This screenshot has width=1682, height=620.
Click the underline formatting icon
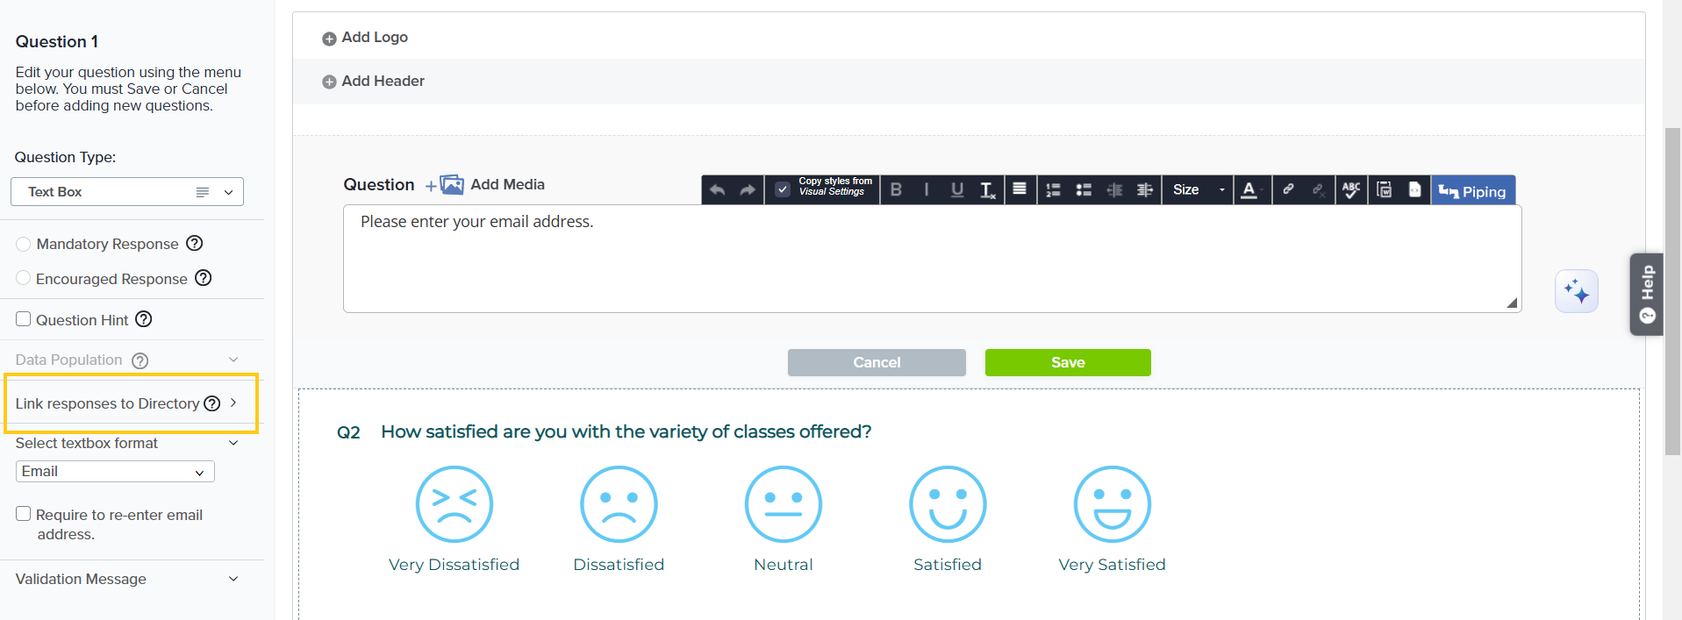[956, 190]
